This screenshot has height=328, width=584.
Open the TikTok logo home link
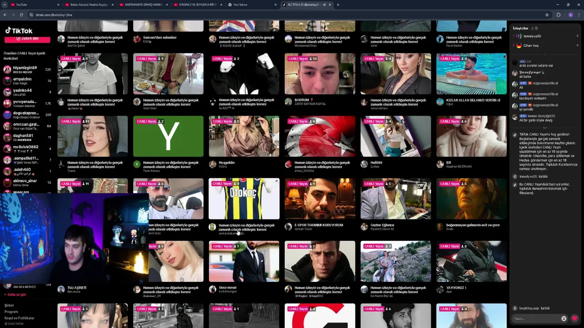click(x=19, y=31)
